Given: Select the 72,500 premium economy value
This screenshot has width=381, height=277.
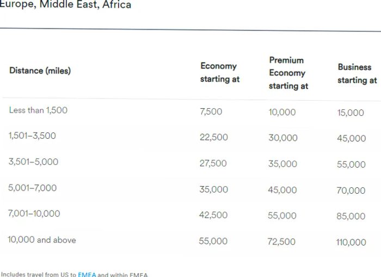Looking at the screenshot, I should (x=281, y=242).
